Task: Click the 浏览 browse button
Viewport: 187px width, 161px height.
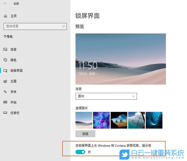Action: (x=85, y=134)
